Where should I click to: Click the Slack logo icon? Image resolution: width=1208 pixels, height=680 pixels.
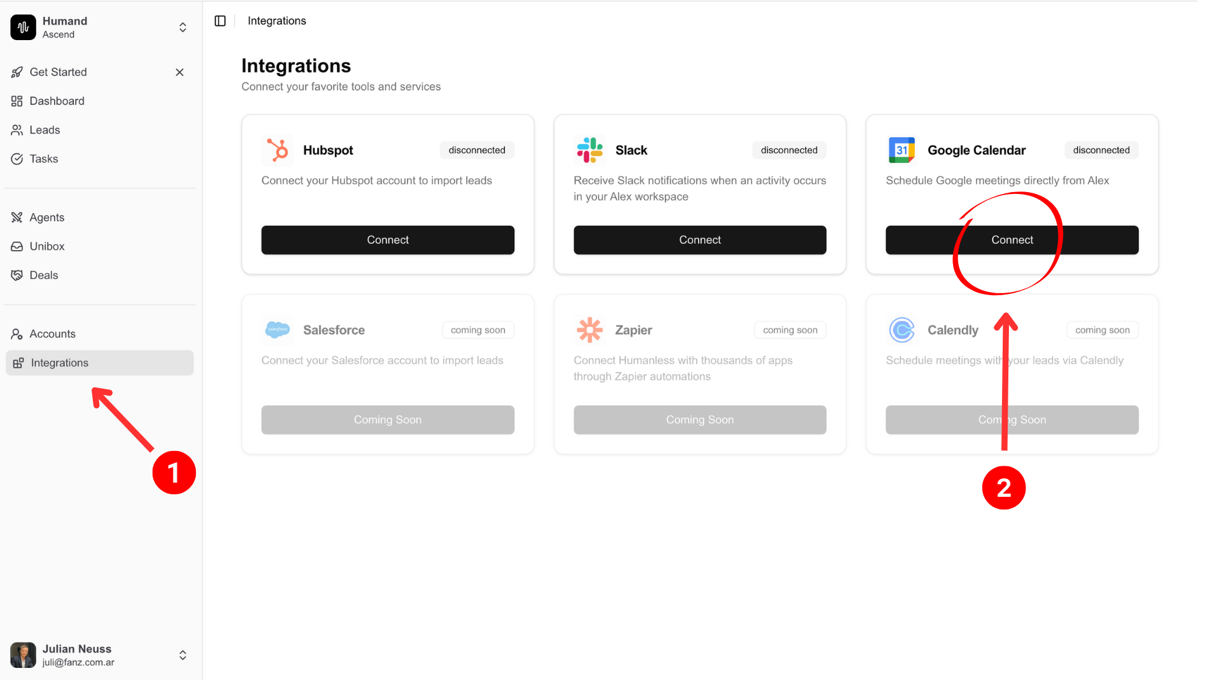[x=589, y=150]
